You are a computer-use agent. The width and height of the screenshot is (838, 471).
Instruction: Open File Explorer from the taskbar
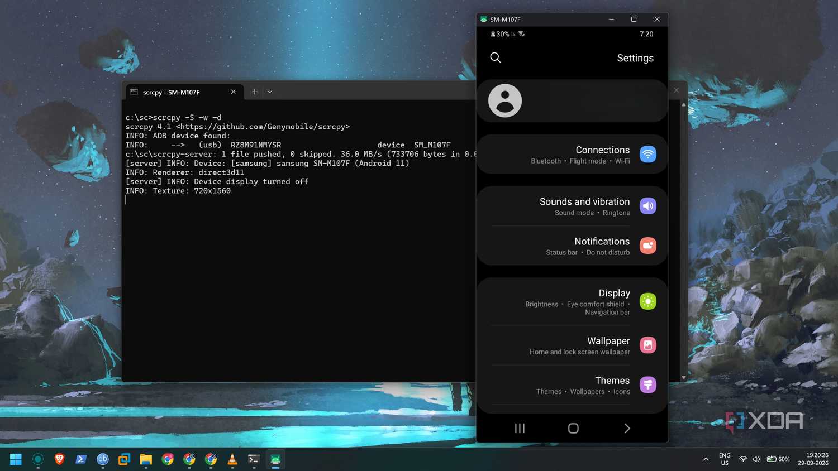146,459
